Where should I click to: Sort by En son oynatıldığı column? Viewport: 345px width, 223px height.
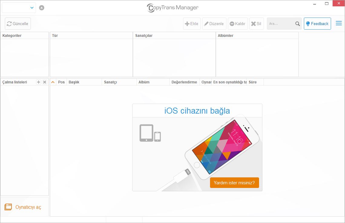(229, 82)
